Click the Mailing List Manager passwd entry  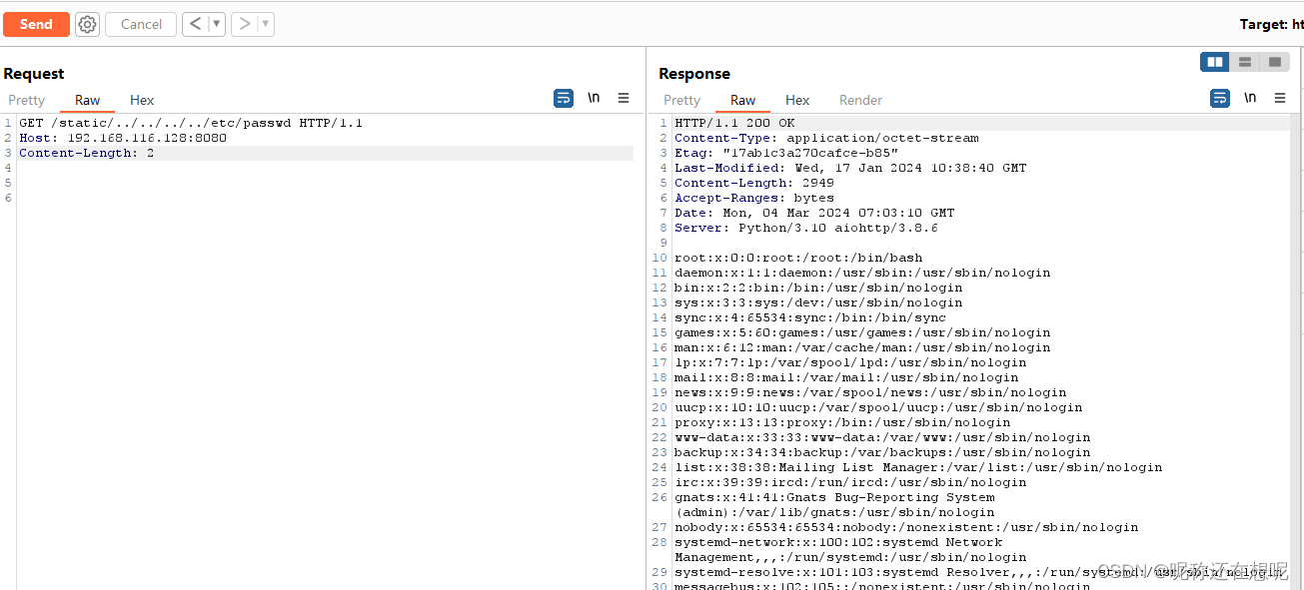point(918,468)
